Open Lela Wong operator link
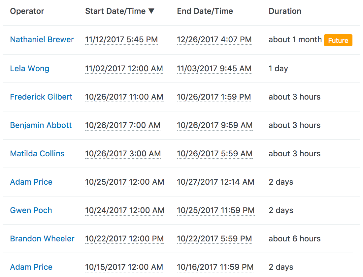Image resolution: width=363 pixels, height=277 pixels. pyautogui.click(x=30, y=69)
